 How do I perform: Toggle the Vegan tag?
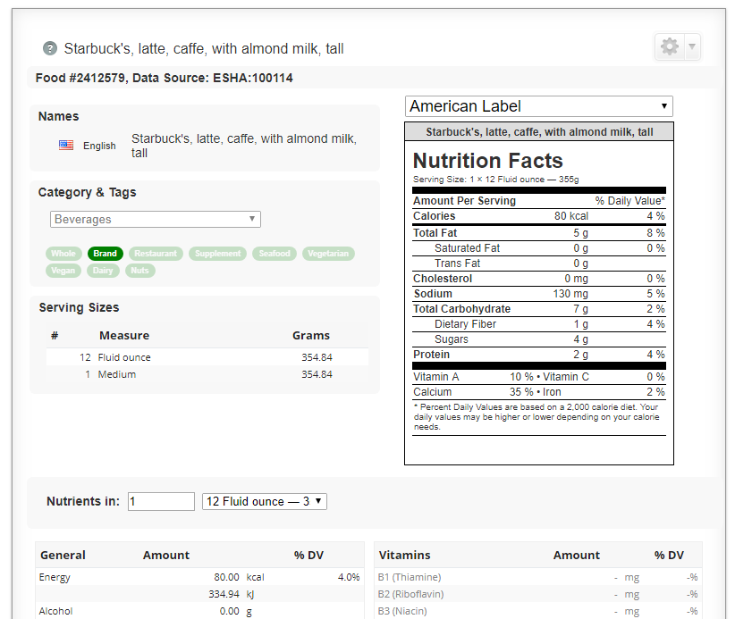tap(63, 270)
